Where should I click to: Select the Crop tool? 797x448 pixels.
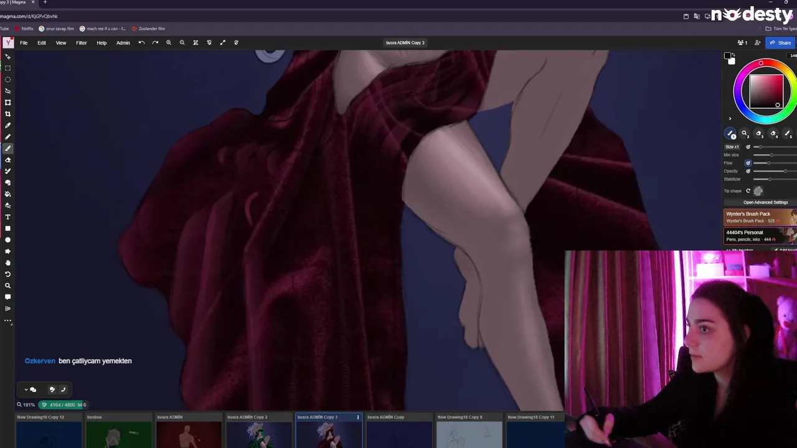[x=7, y=114]
